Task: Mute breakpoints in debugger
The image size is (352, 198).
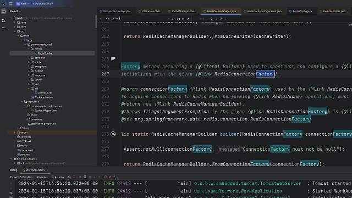Action: pyautogui.click(x=110, y=177)
